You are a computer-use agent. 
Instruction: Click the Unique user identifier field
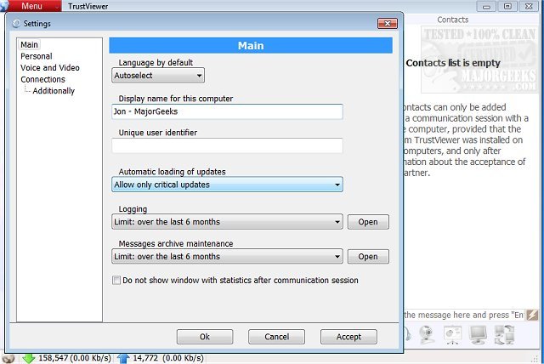click(x=227, y=145)
